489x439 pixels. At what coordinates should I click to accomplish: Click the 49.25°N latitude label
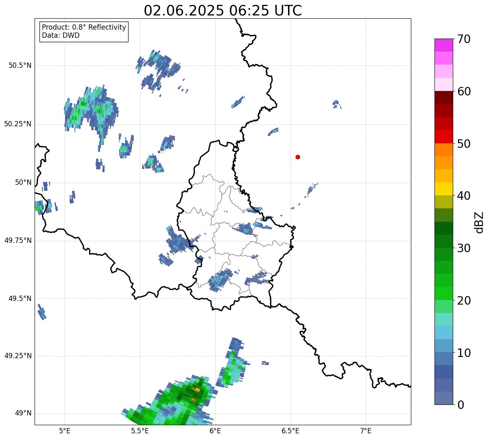point(18,356)
